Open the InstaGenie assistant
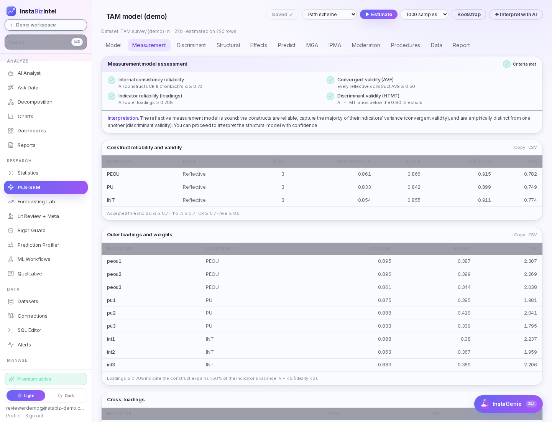 pos(508,404)
